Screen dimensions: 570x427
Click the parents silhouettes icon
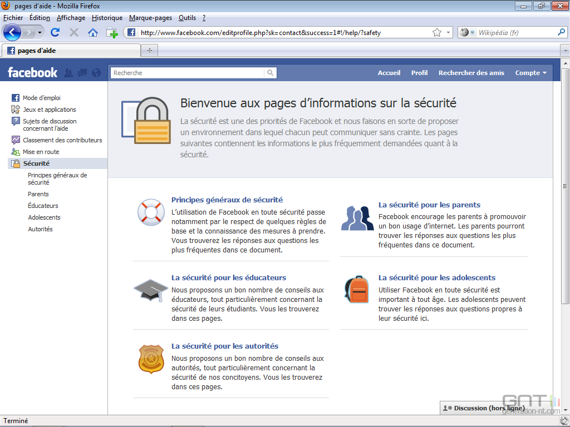click(x=357, y=218)
